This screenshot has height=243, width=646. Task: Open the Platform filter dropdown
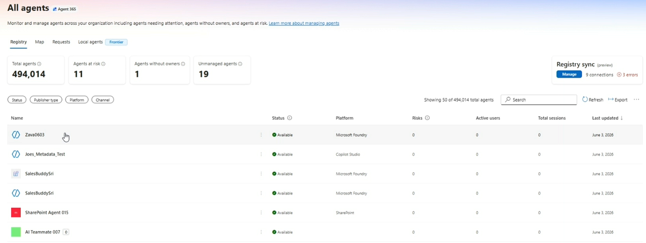point(77,100)
